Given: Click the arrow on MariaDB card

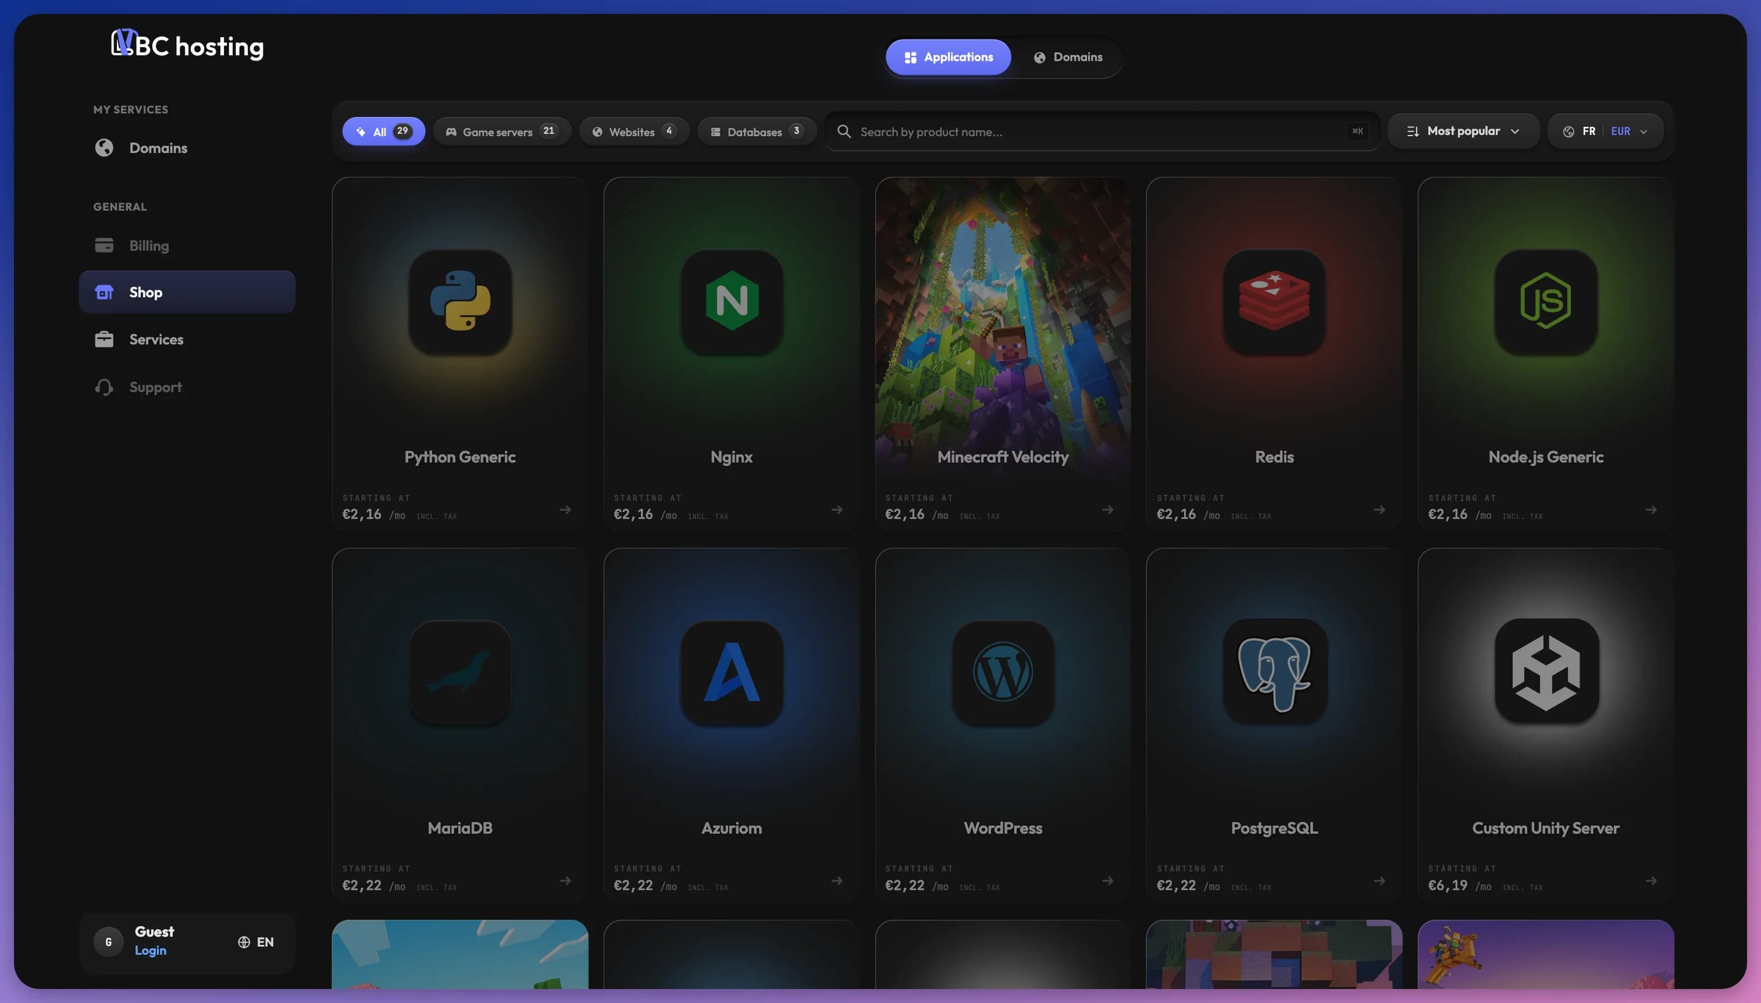Looking at the screenshot, I should click(565, 881).
